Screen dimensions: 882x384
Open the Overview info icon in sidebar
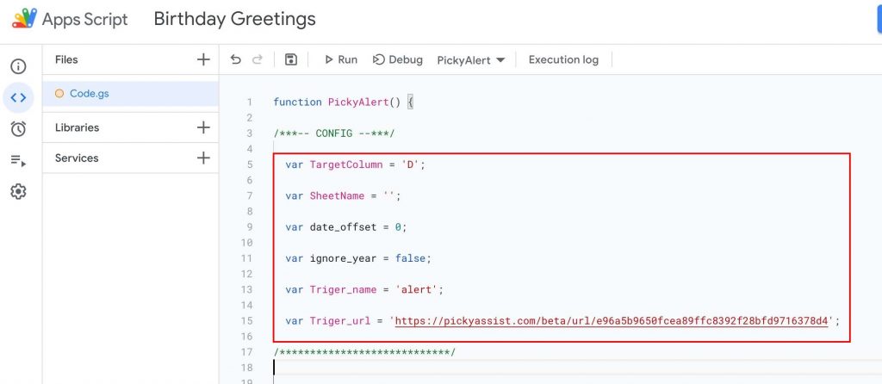click(19, 66)
